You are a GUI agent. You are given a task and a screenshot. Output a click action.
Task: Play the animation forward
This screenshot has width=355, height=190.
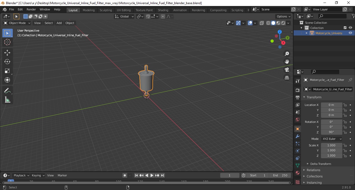click(x=152, y=175)
